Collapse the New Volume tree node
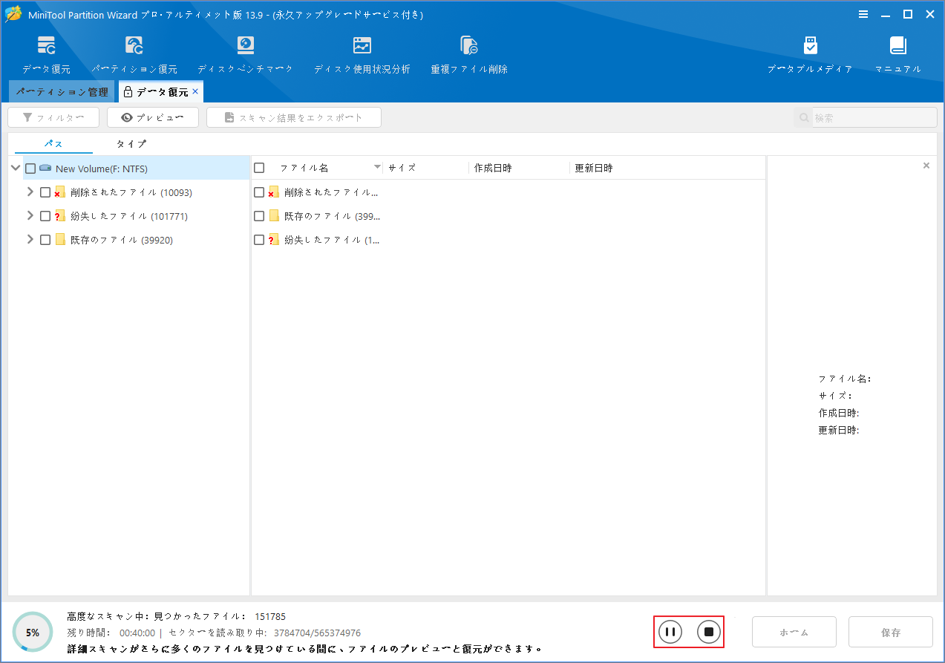The width and height of the screenshot is (945, 663). 16,169
